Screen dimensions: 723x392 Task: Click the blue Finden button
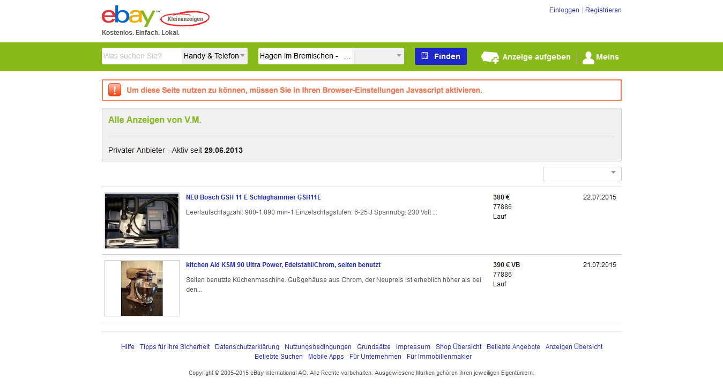click(441, 56)
